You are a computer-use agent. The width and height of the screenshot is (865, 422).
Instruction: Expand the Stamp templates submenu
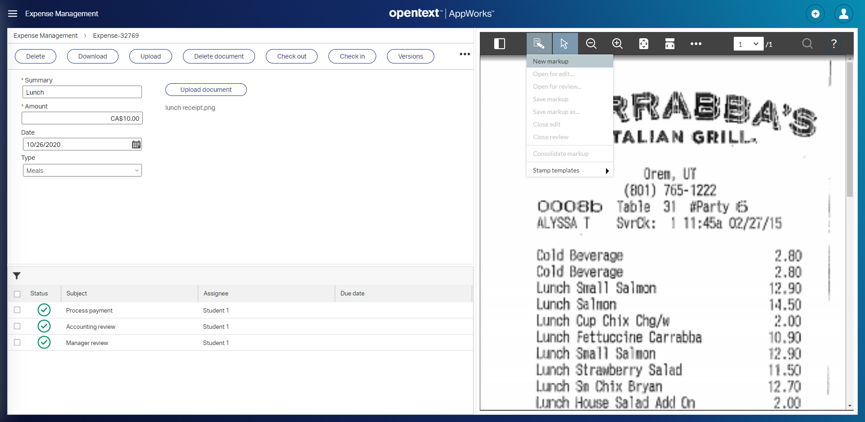tap(570, 170)
